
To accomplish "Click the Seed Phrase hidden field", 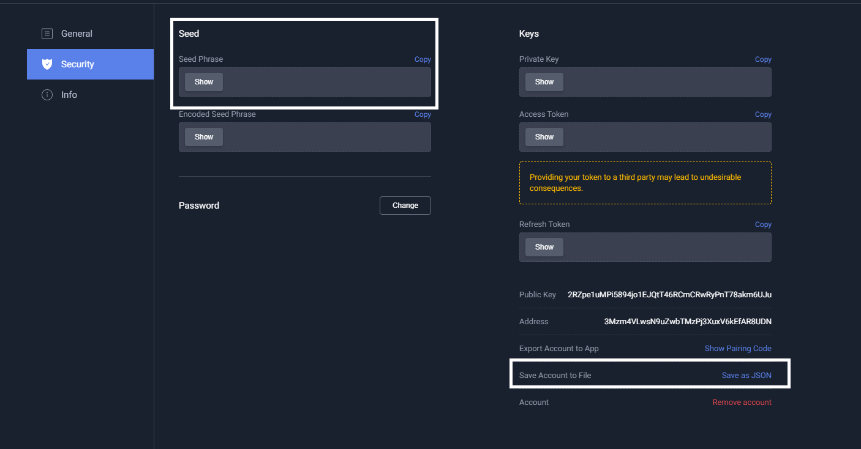I will (x=305, y=82).
